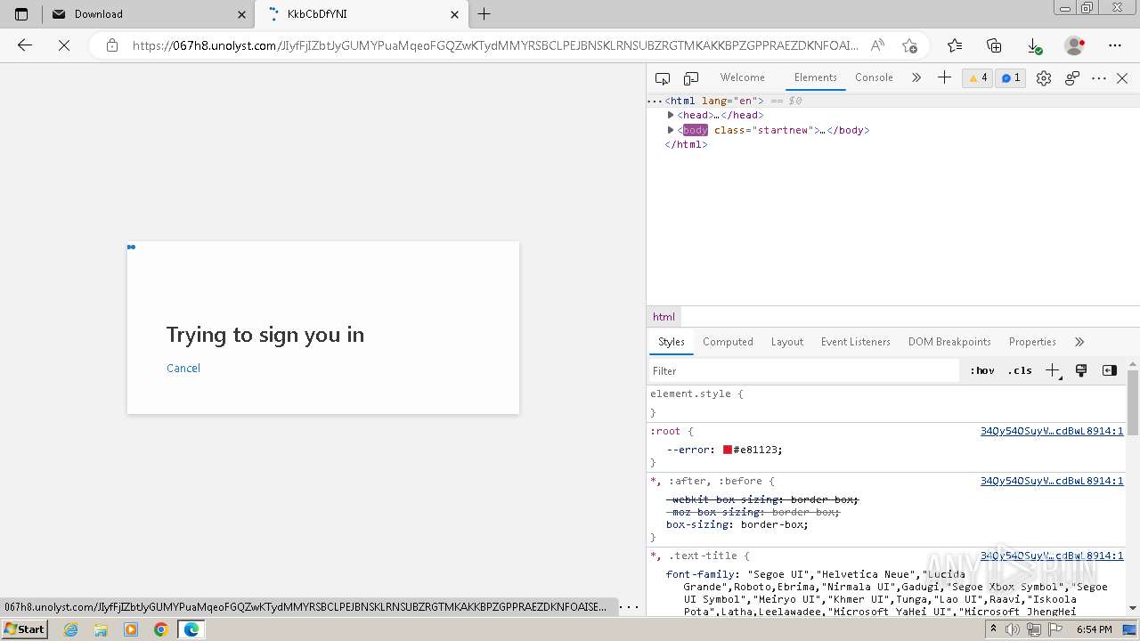This screenshot has height=641, width=1140.
Task: Open the Windows Start menu
Action: [25, 629]
